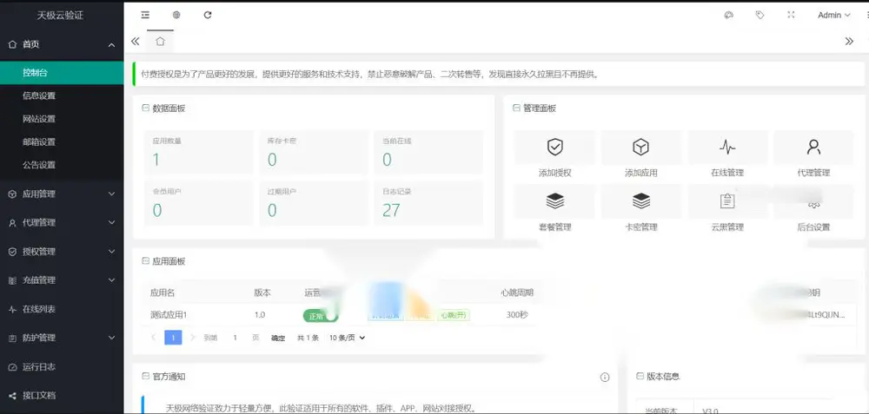Click the 应用面板 panel header
Screen dimensions: 869x414
point(169,261)
